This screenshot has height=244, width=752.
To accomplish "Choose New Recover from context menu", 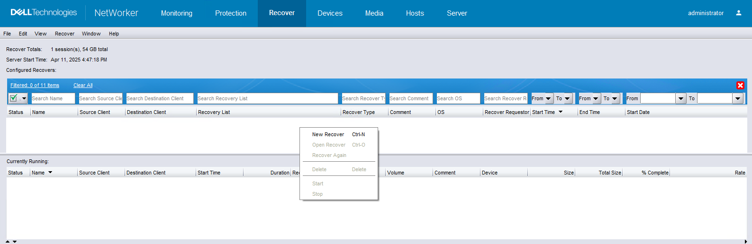I will [338, 134].
